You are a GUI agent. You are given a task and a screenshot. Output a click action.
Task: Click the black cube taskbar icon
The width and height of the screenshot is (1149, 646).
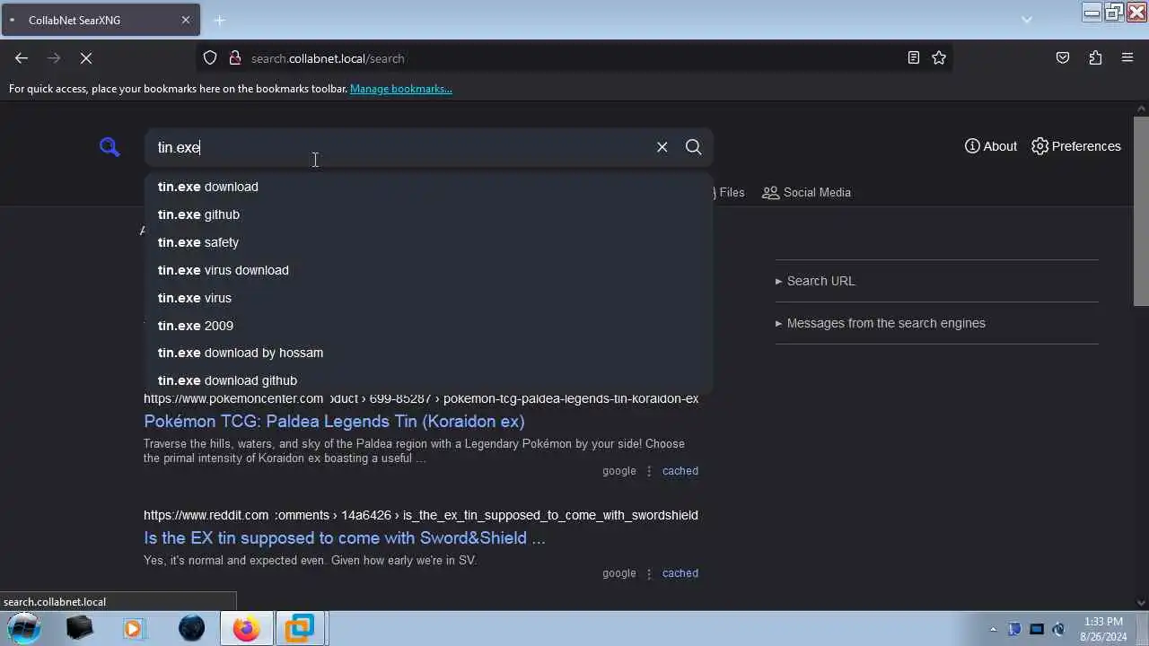pos(80,629)
